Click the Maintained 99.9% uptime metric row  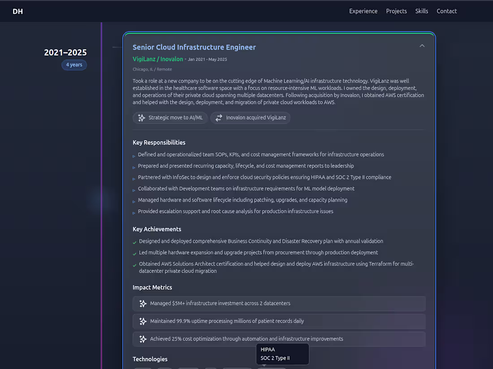279,321
